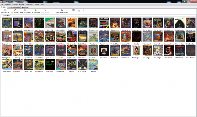
Task: Select the NASCAR Racing cover
Action: click(x=61, y=37)
